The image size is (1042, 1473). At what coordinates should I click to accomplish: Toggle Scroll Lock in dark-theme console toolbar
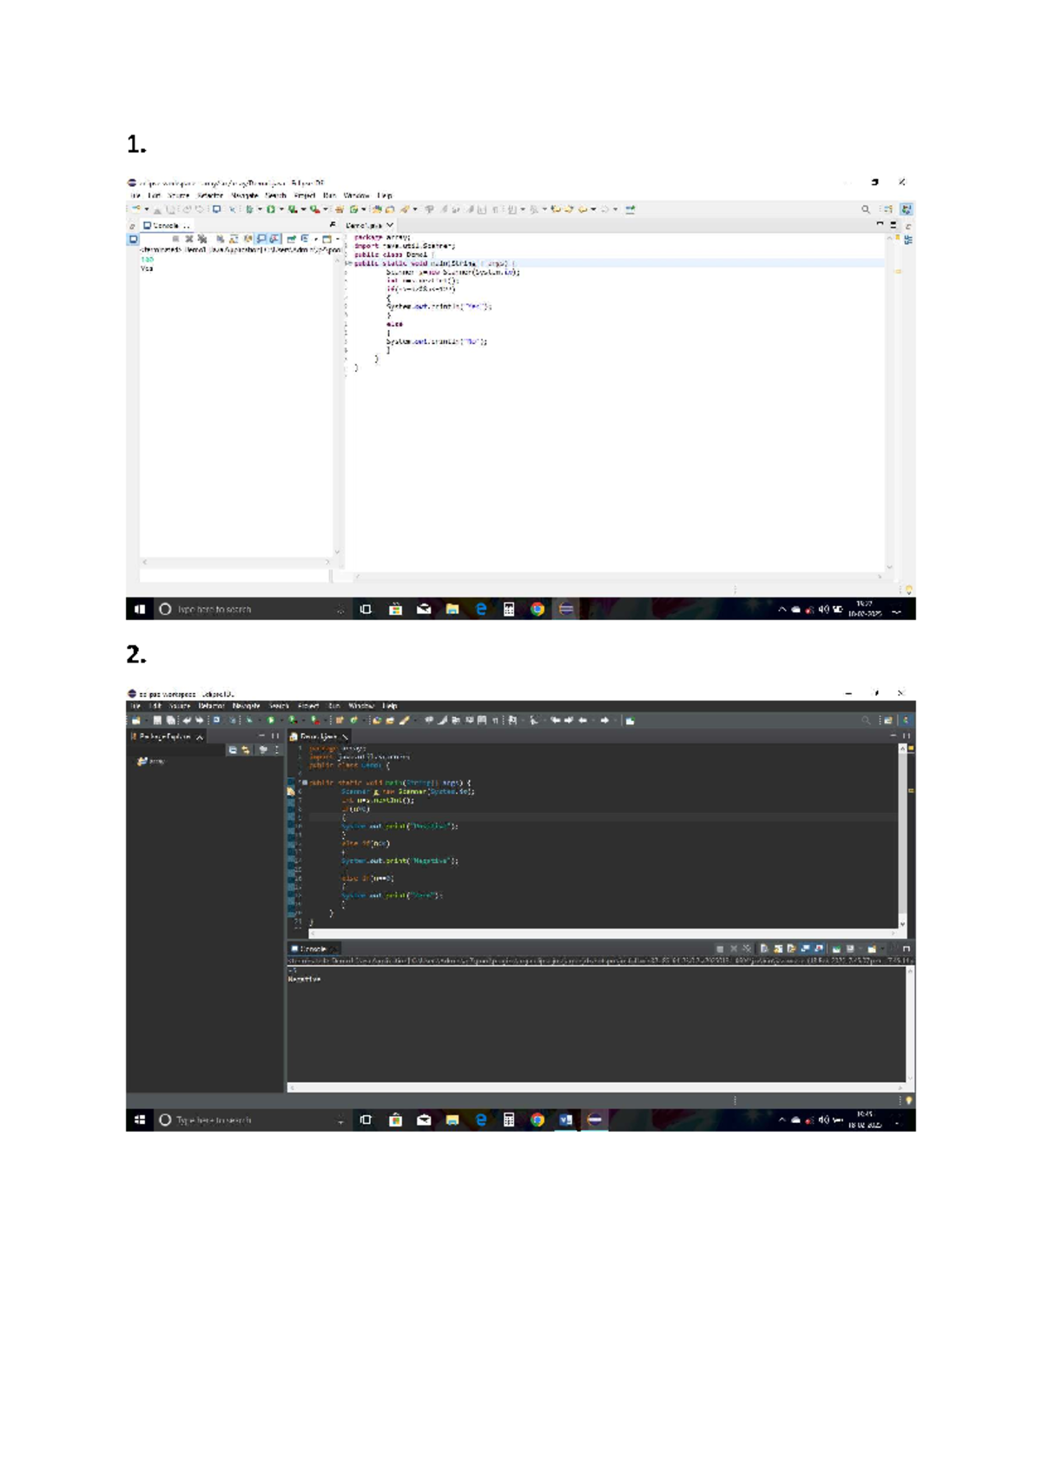pos(778,949)
